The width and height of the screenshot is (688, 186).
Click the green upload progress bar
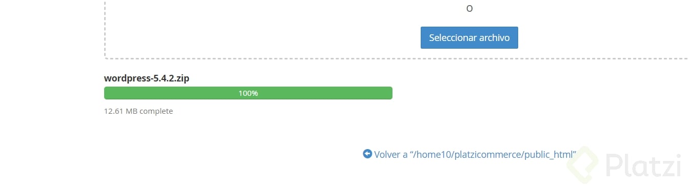pos(248,93)
